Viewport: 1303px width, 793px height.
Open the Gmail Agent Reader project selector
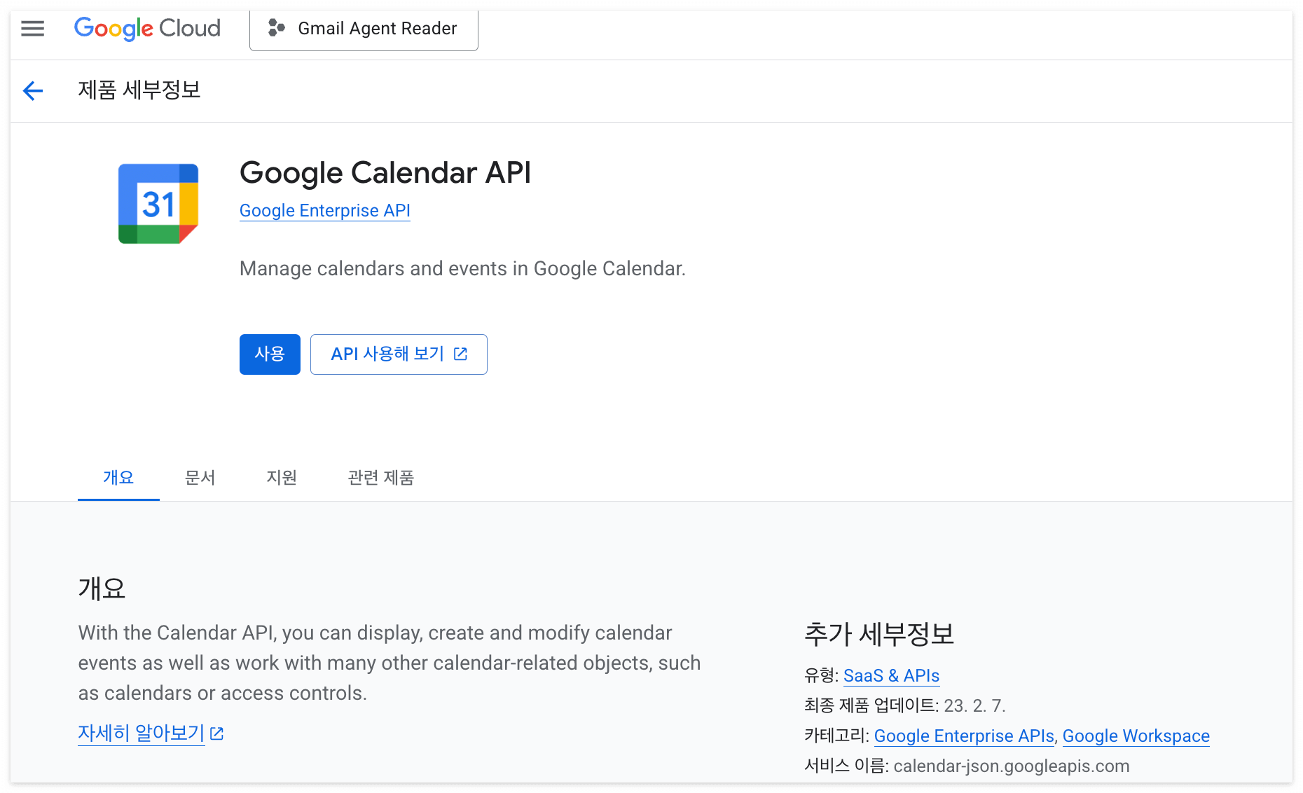(364, 29)
